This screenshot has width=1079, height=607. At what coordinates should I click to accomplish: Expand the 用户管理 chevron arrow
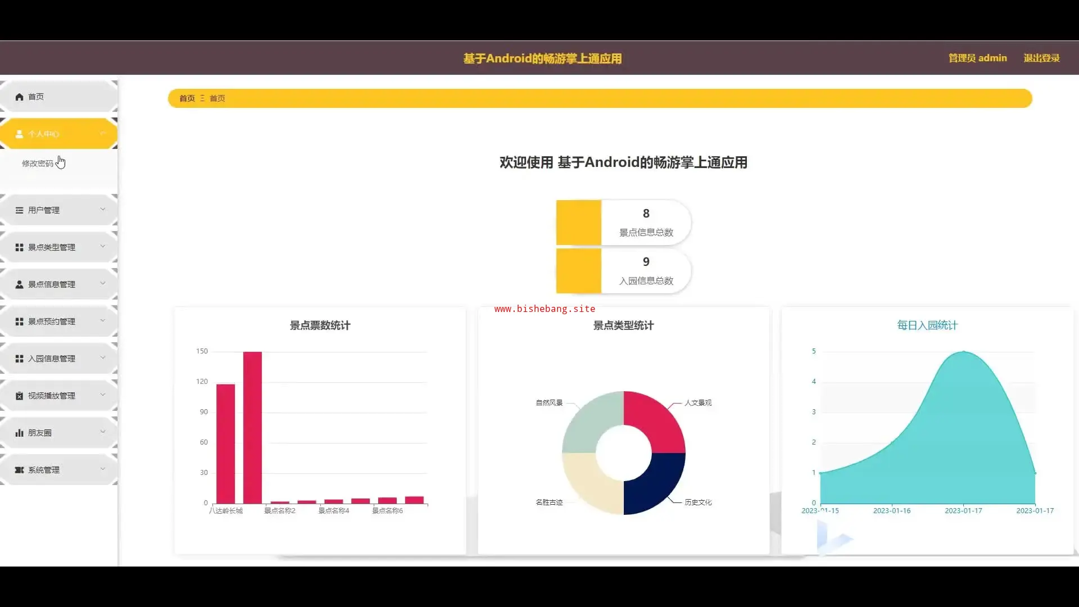pyautogui.click(x=103, y=209)
